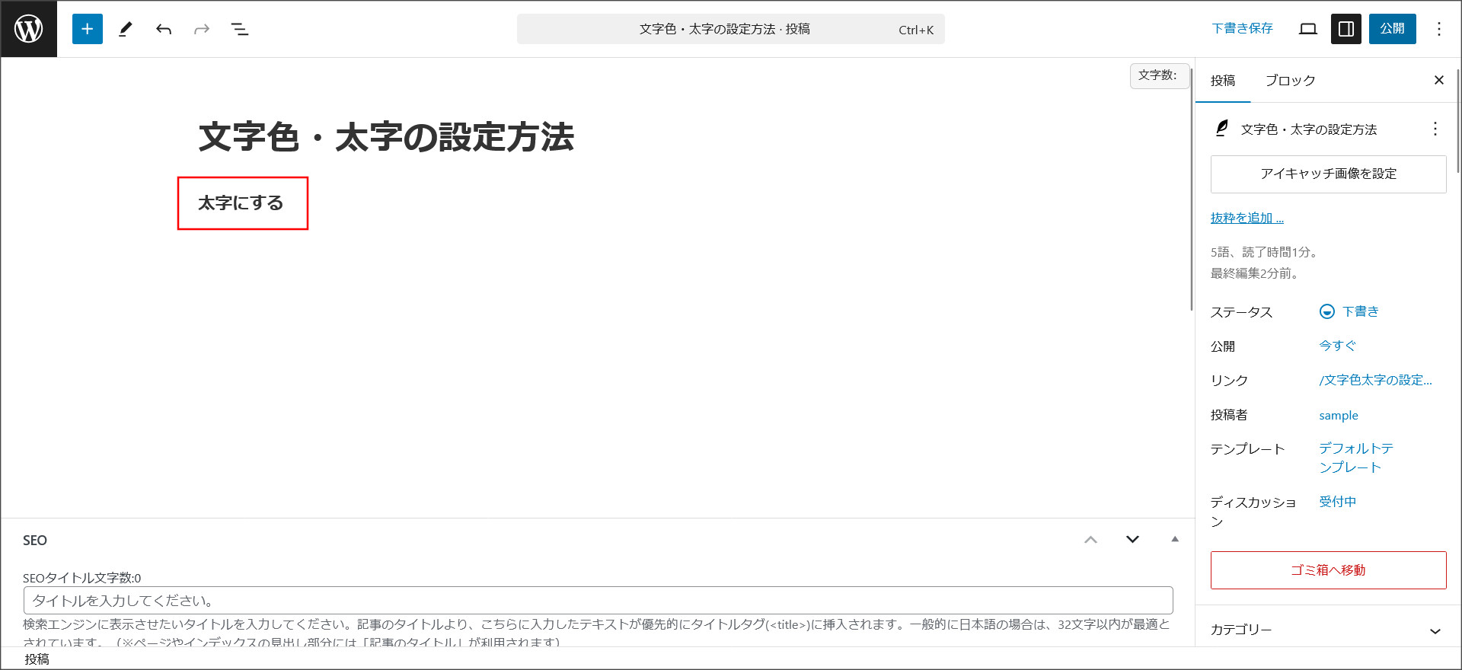
Task: Open the command palette title bar
Action: coord(731,29)
